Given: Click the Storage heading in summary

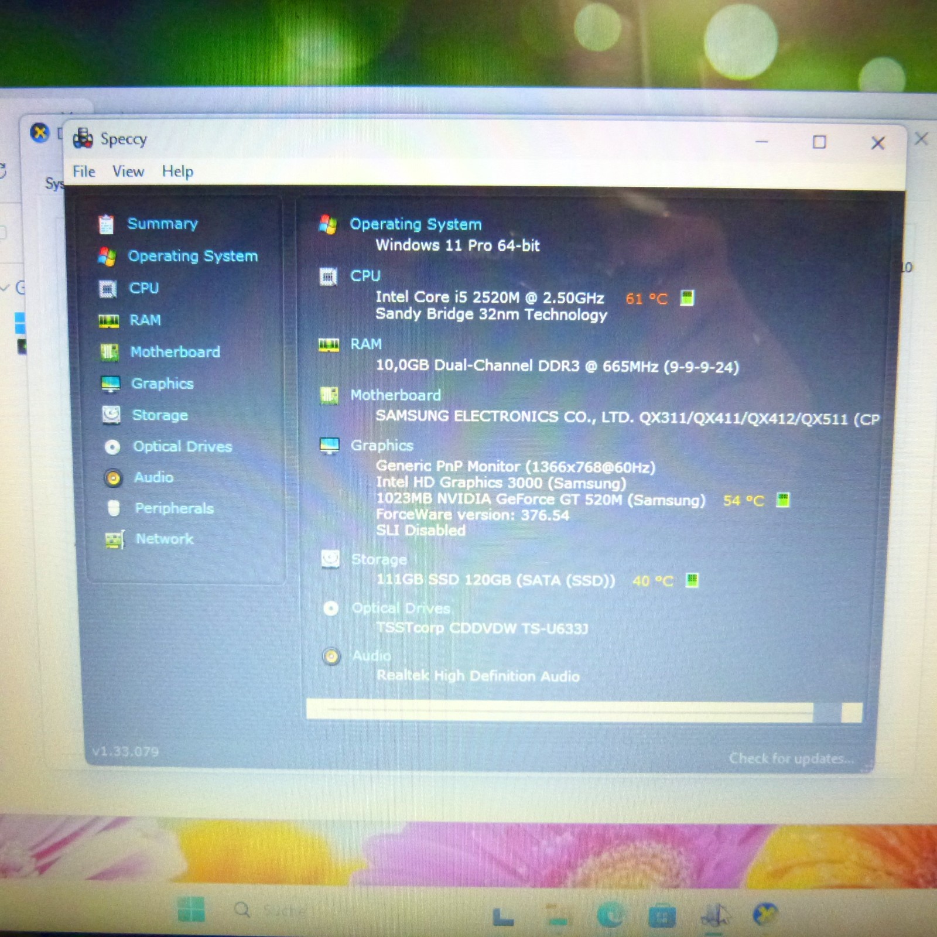Looking at the screenshot, I should (379, 559).
